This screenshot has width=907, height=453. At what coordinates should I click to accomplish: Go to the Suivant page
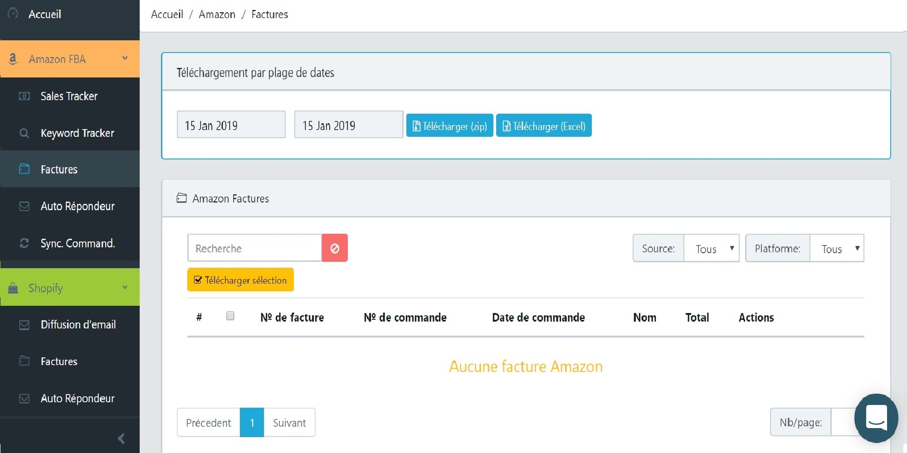click(289, 423)
